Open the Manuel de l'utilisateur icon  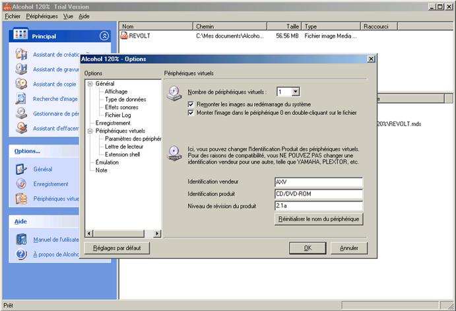21,240
